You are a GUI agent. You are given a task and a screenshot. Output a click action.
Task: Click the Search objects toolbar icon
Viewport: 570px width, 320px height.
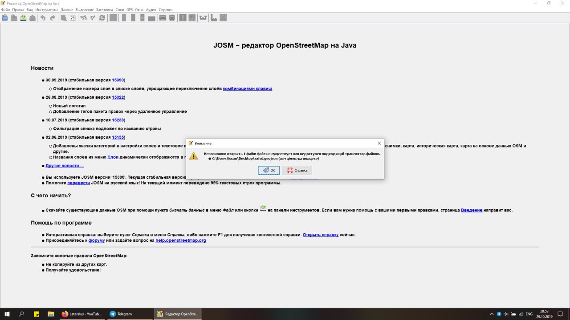coord(63,18)
